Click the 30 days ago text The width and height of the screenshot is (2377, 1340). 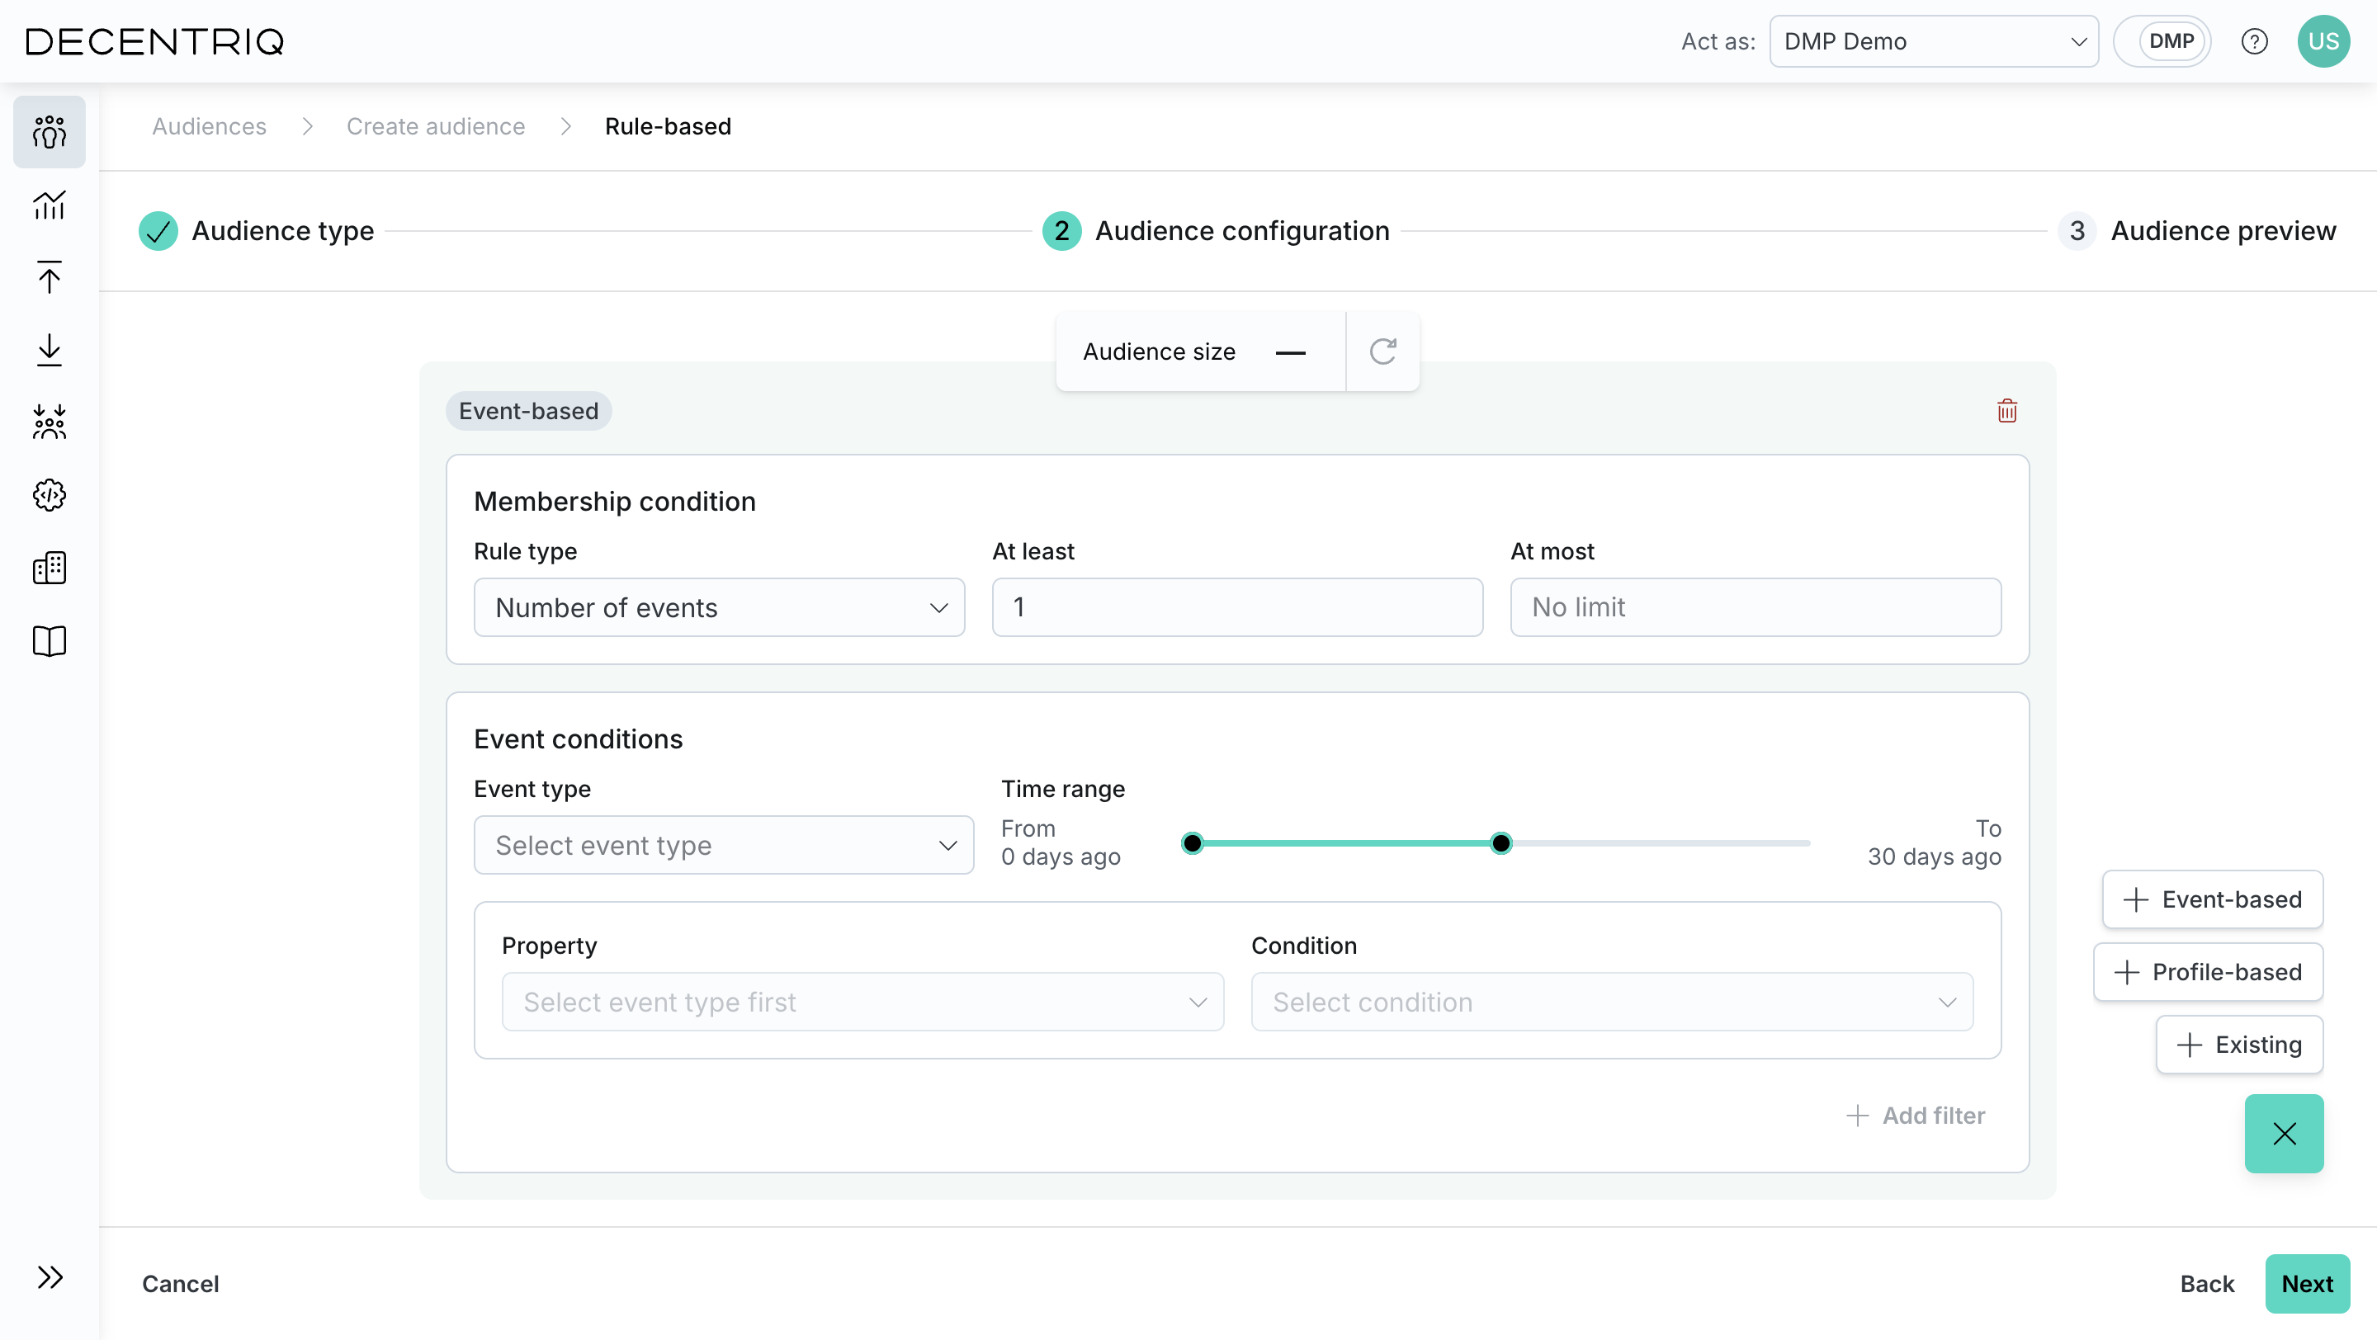(x=1934, y=856)
